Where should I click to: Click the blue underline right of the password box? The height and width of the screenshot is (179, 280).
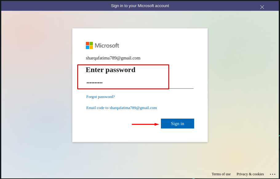[x=182, y=88]
